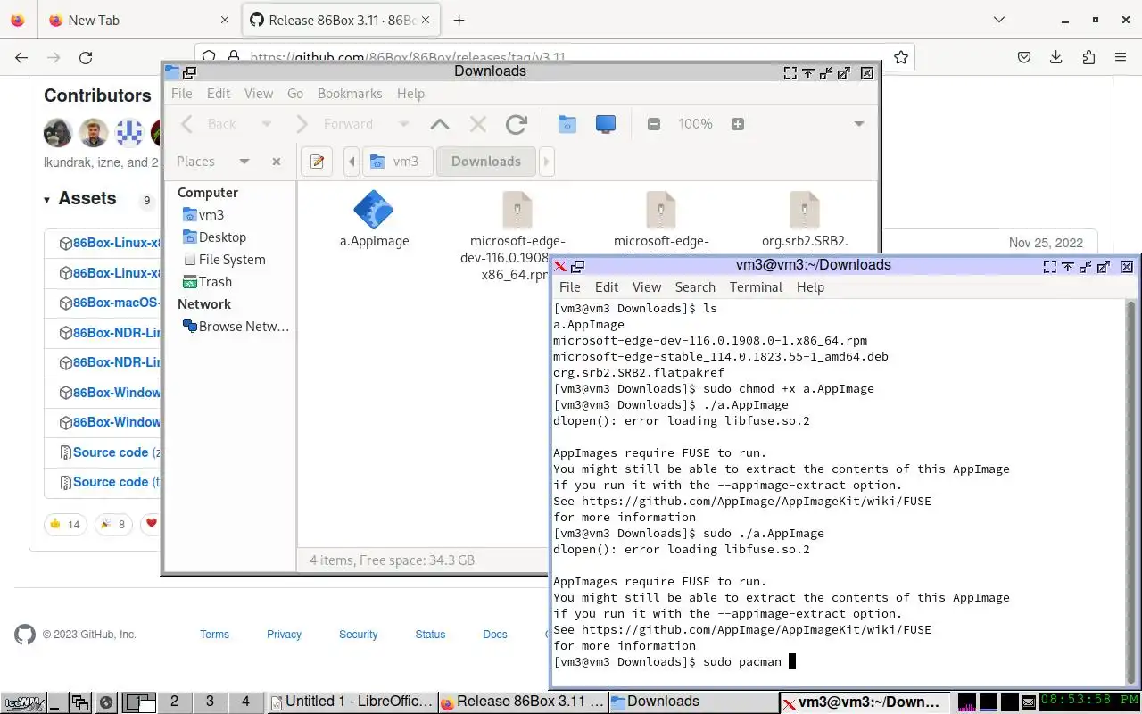Open the Back history dropdown arrow
Viewport: 1142px width, 714px height.
pyautogui.click(x=266, y=124)
